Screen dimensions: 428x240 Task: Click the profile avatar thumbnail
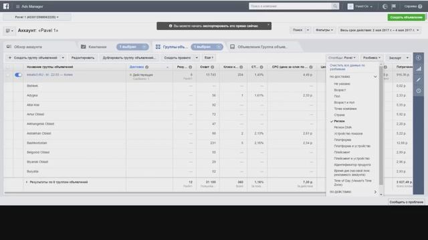350,7
